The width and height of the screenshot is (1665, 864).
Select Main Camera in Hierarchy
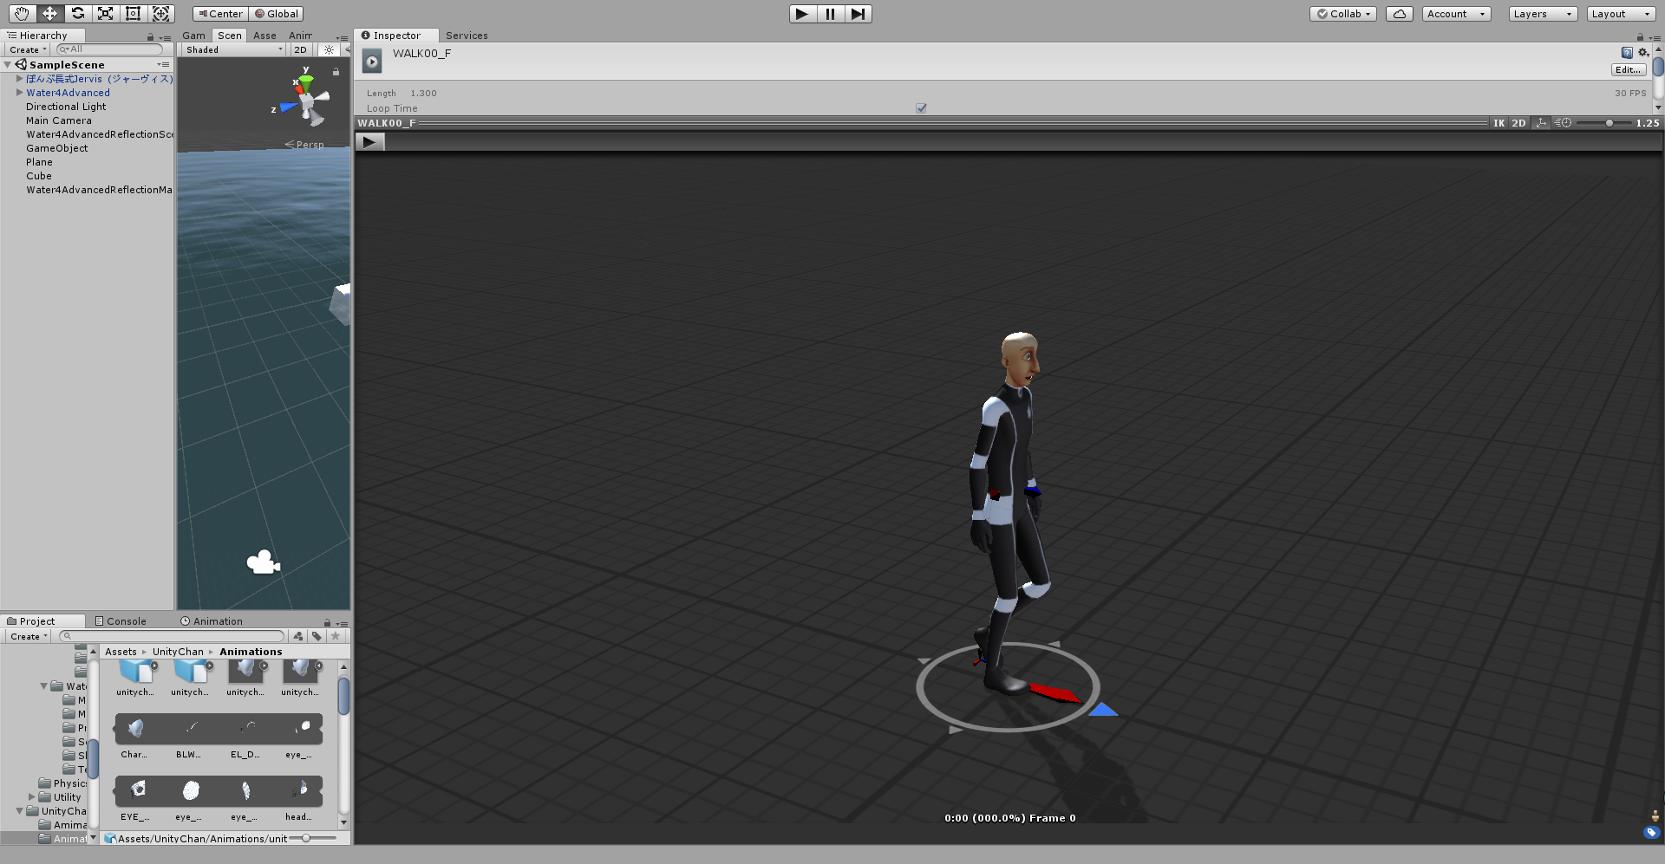pyautogui.click(x=58, y=120)
